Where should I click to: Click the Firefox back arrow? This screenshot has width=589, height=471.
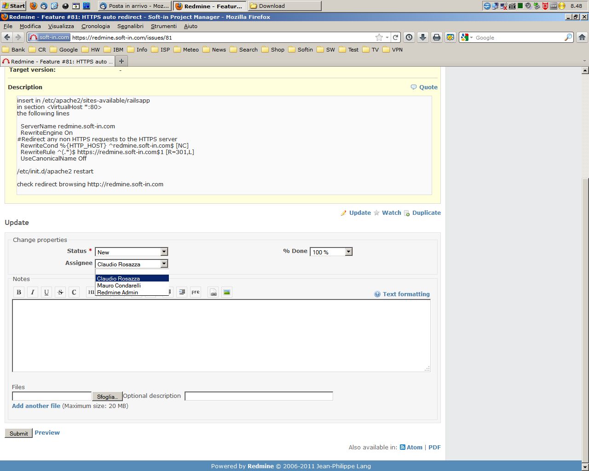(x=7, y=37)
